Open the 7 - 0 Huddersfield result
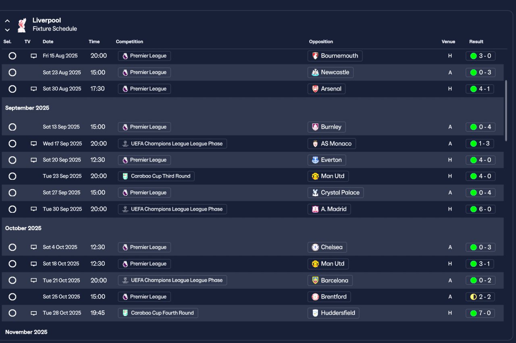The height and width of the screenshot is (343, 516). [481, 313]
